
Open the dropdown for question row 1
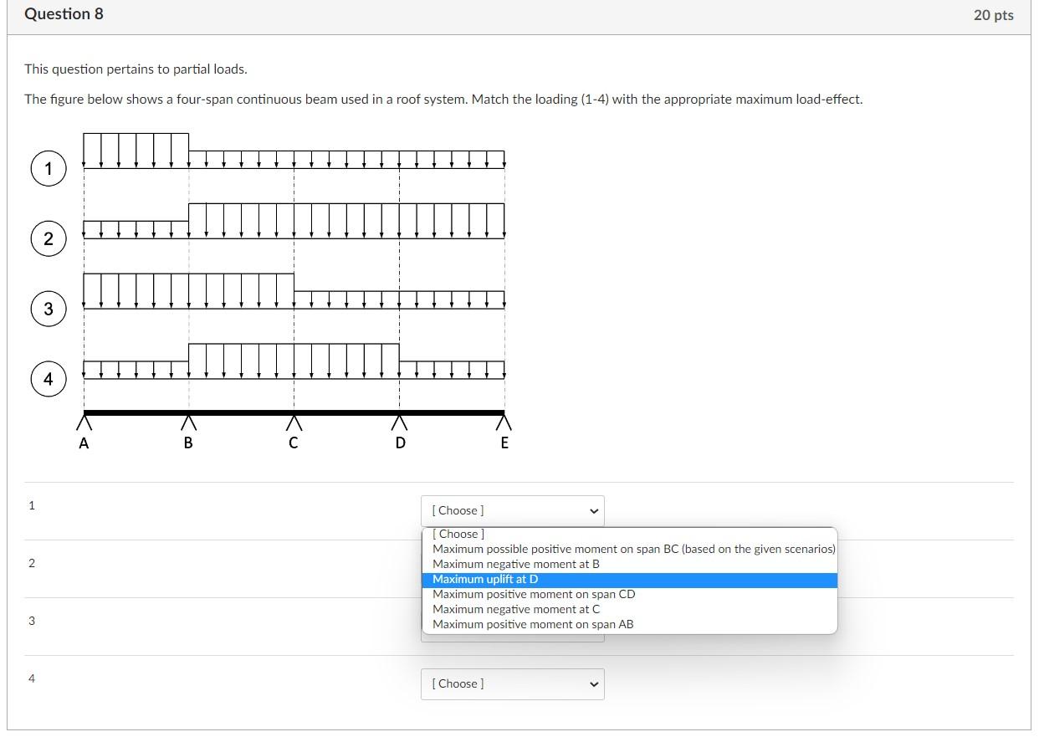512,510
